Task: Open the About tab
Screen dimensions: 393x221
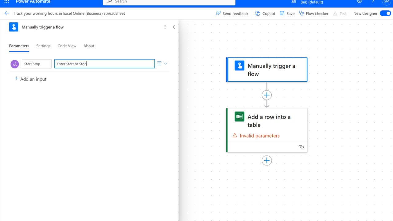Action: click(x=89, y=46)
